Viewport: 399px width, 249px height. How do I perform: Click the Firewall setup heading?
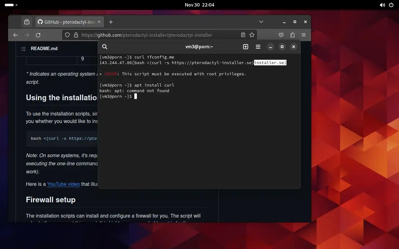(x=51, y=200)
